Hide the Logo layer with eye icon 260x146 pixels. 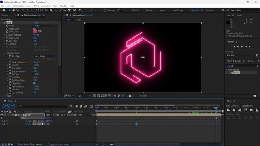(2, 115)
